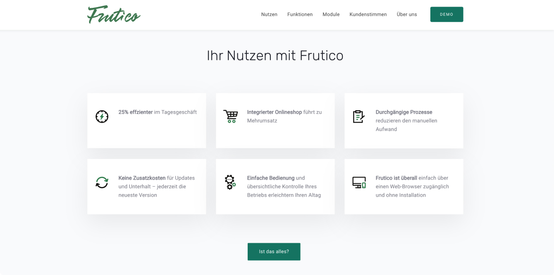Screen dimensions: 554x275
Task: Click the 'Durchgängige Prozesse' card text
Action: (x=406, y=121)
